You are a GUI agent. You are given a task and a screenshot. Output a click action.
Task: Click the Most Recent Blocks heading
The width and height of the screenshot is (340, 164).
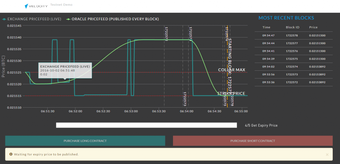pos(286,18)
